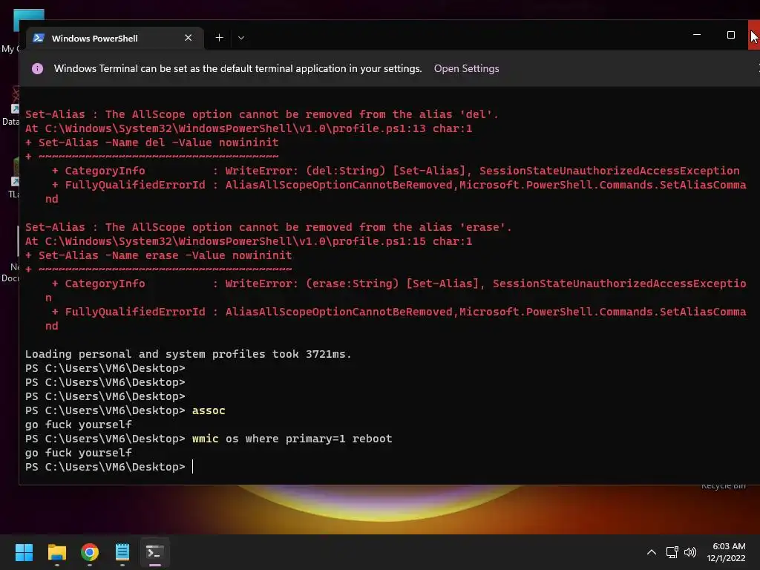
Task: Click the 'assoc' command text
Action: point(209,410)
